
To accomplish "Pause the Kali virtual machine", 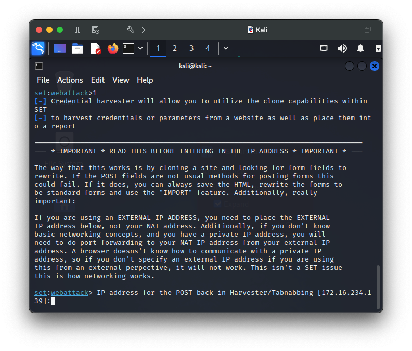I will click(78, 30).
